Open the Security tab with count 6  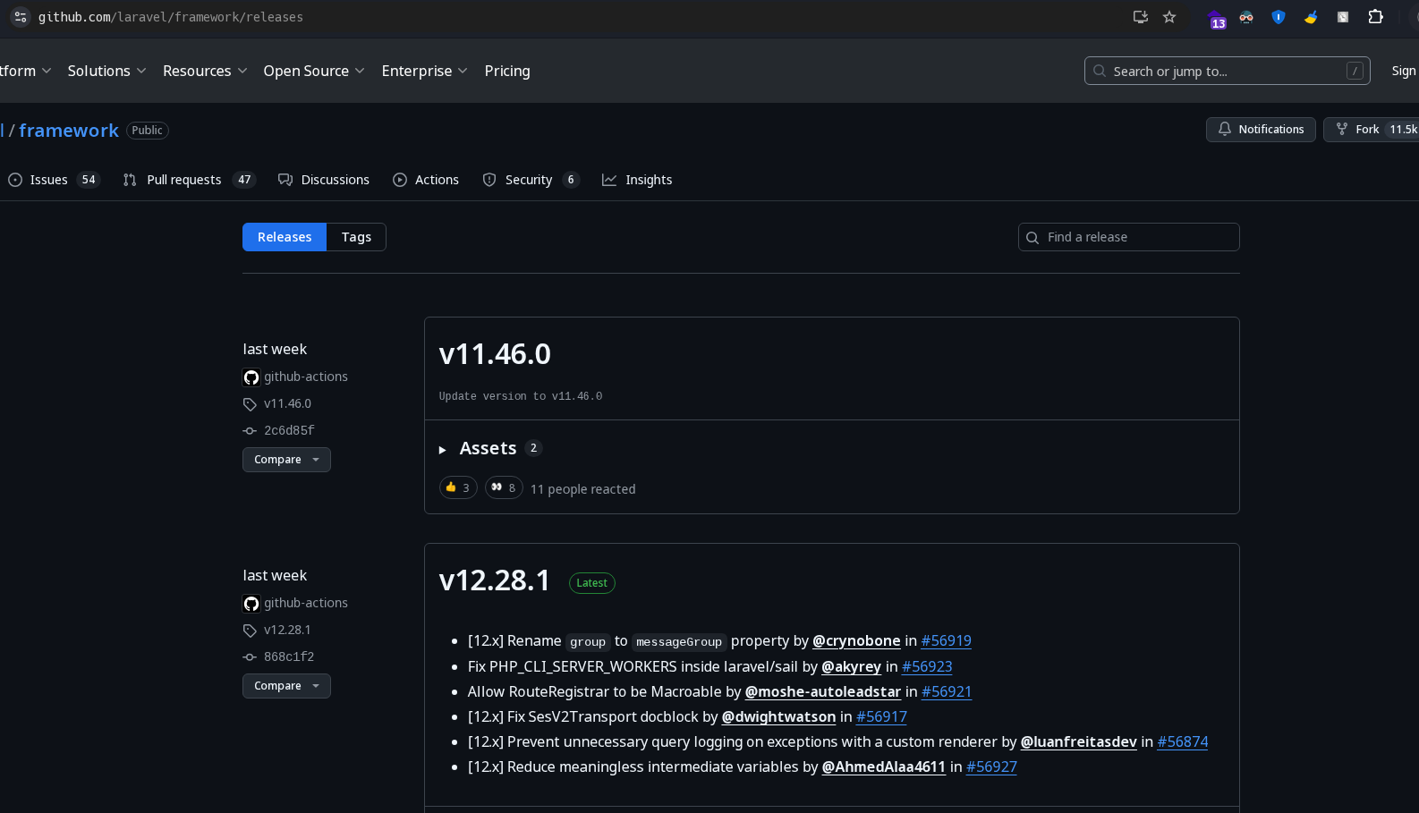pos(531,180)
